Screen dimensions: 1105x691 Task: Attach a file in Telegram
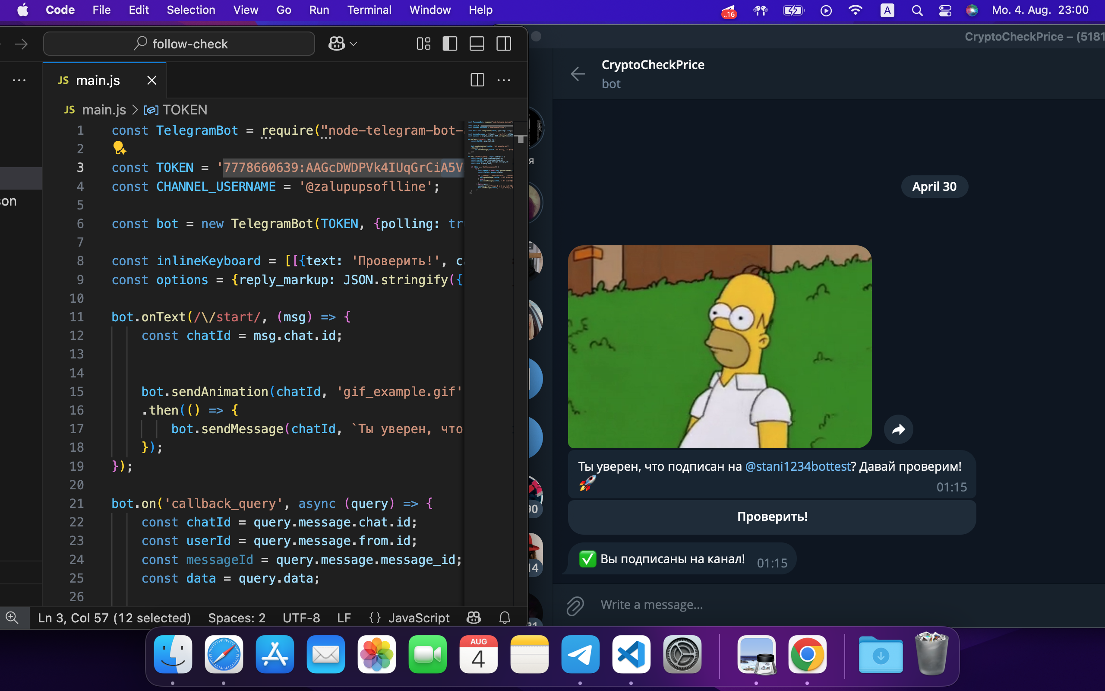click(575, 605)
